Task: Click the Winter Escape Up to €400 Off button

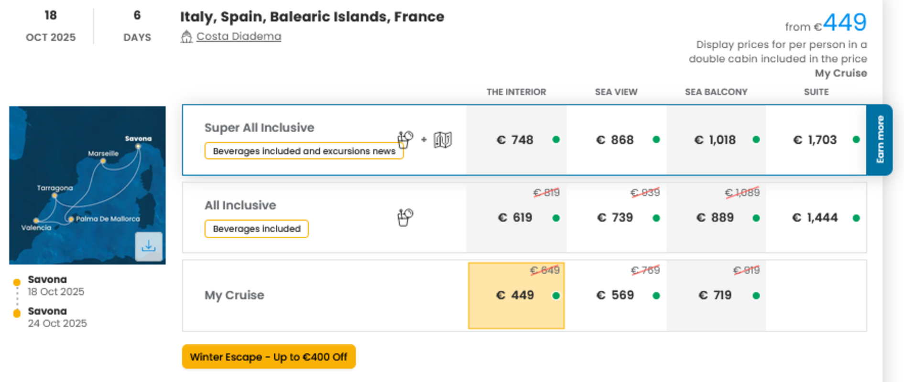Action: click(x=269, y=357)
